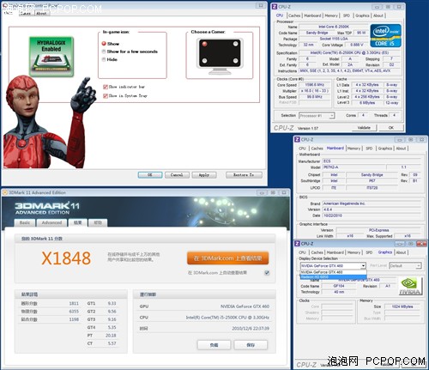Click CPU-Z title icon in the processor window
429x370 pixels.
275,7
